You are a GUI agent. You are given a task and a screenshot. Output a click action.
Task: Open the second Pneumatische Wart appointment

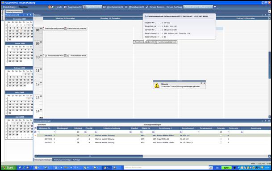[76, 56]
